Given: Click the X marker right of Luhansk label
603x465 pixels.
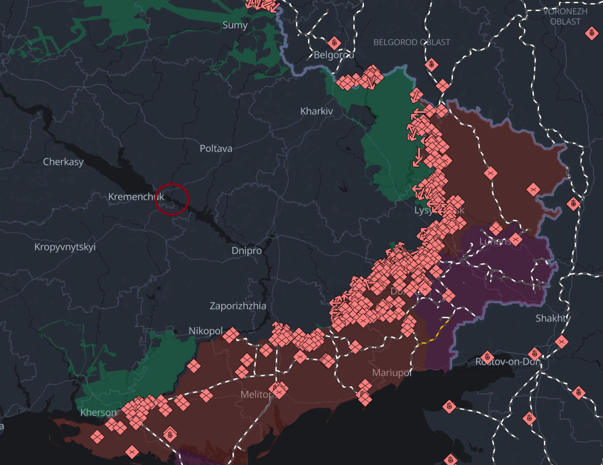Looking at the screenshot, I should click(515, 239).
